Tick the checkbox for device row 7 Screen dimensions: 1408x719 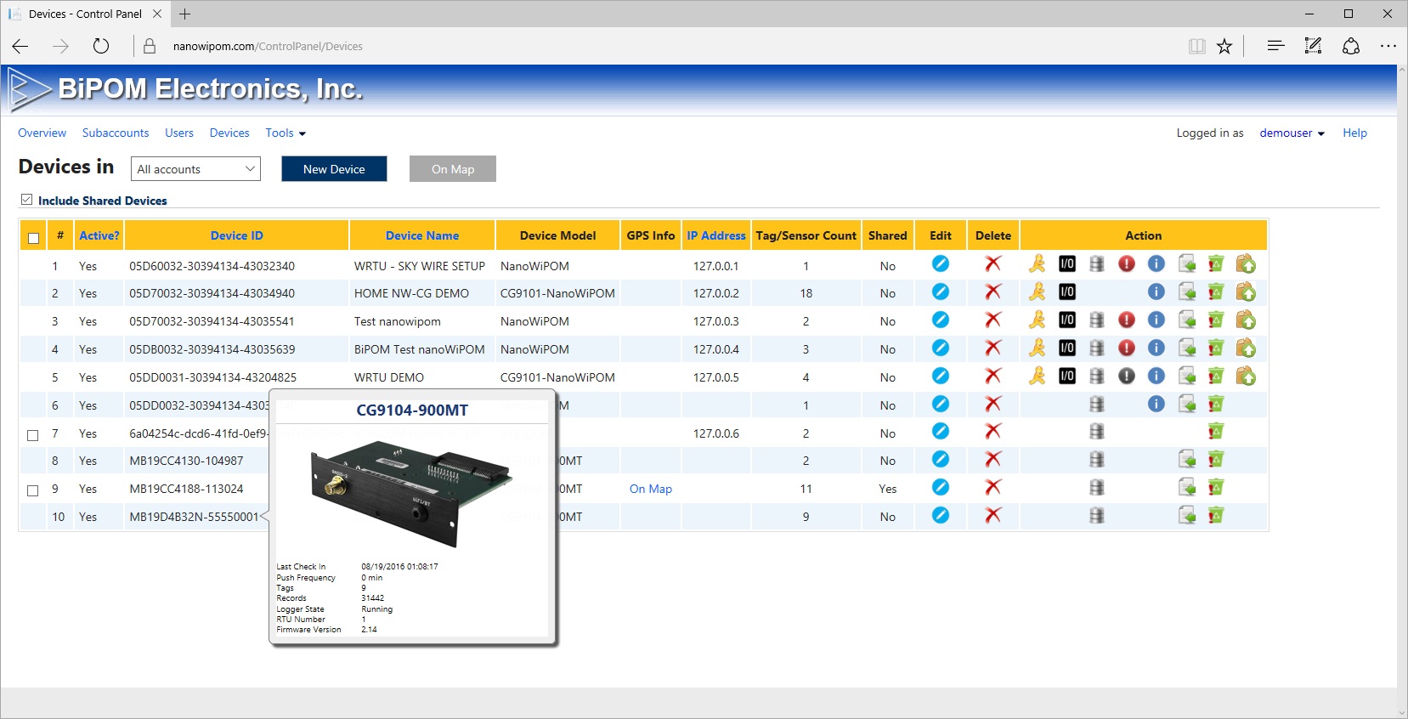click(x=33, y=435)
